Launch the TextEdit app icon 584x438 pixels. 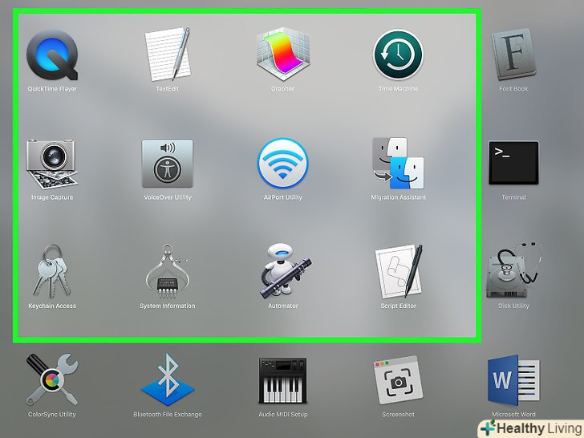(x=168, y=54)
